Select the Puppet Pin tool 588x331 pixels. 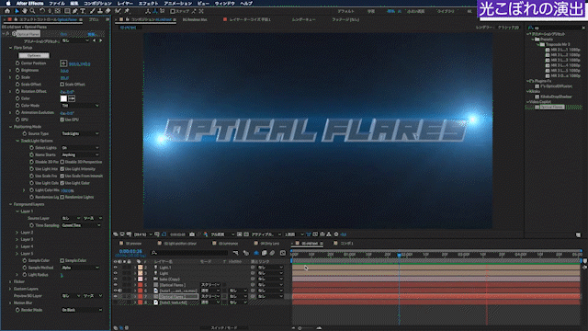[x=127, y=11]
